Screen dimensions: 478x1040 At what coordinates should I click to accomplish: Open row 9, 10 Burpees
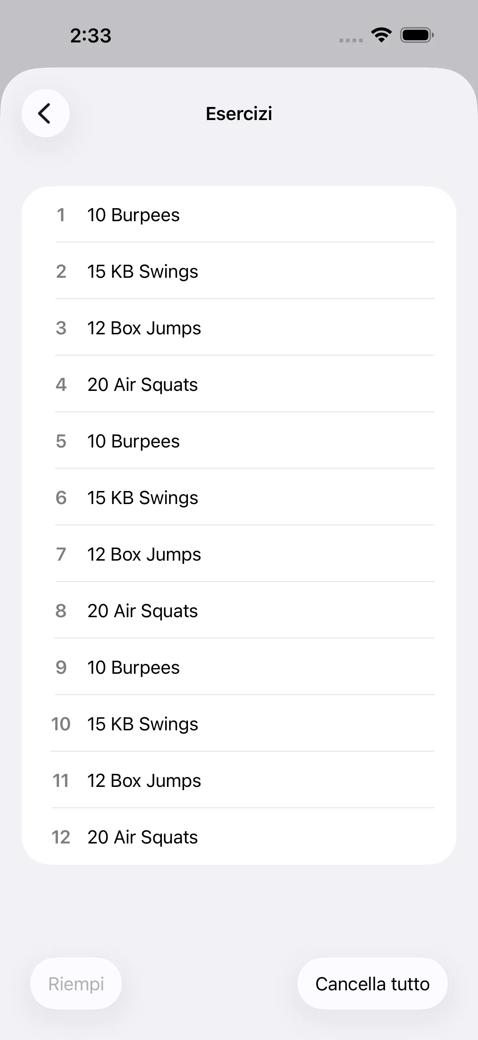coord(239,667)
